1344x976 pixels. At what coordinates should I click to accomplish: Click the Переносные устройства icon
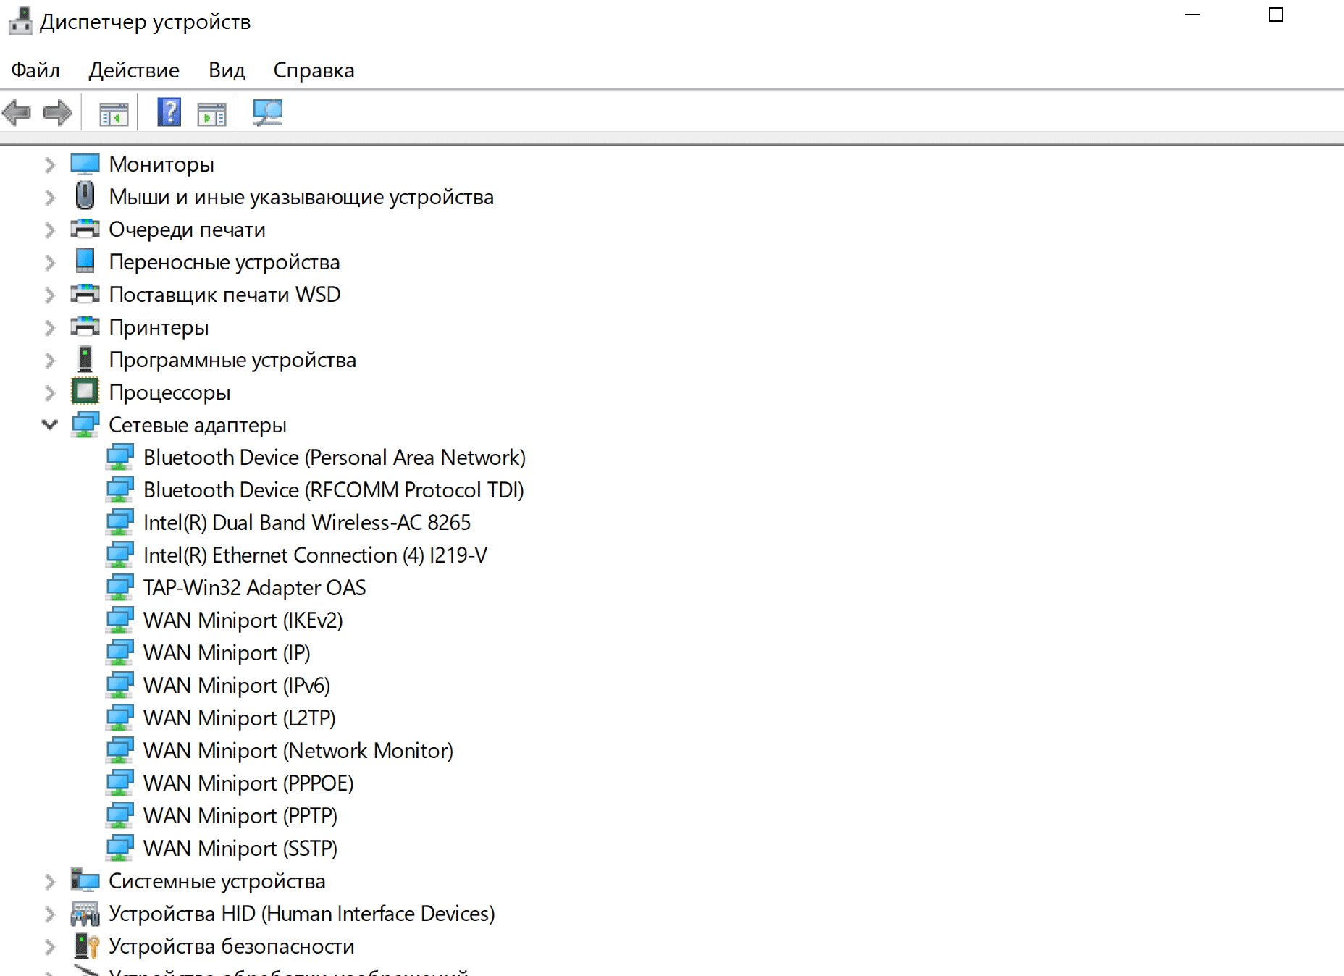[x=85, y=261]
